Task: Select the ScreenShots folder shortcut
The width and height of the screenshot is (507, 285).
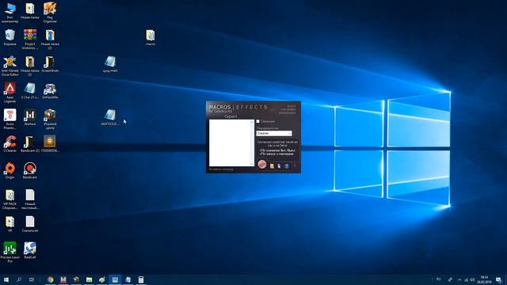Action: point(50,64)
